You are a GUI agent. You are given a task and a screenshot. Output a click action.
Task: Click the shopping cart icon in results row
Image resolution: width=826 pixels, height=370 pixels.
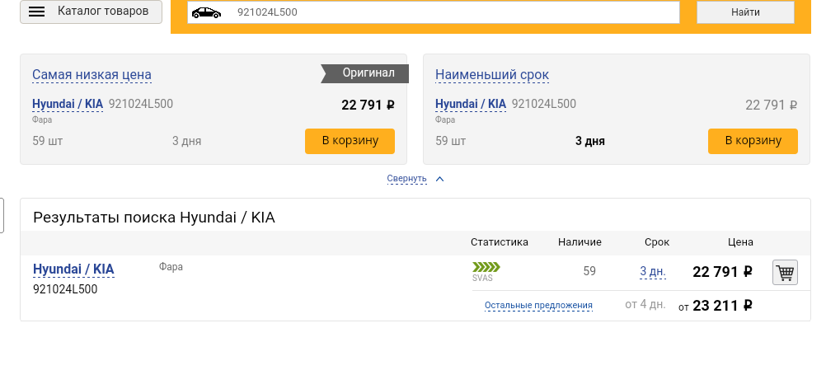[x=785, y=272]
